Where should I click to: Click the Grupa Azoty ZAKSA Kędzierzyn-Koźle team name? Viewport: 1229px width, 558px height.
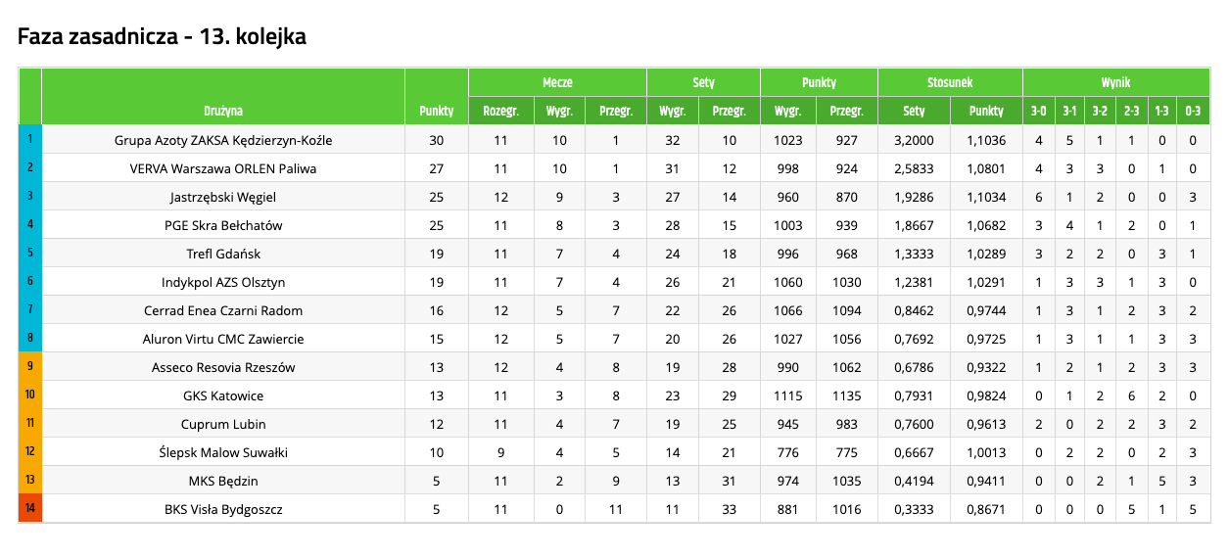223,140
